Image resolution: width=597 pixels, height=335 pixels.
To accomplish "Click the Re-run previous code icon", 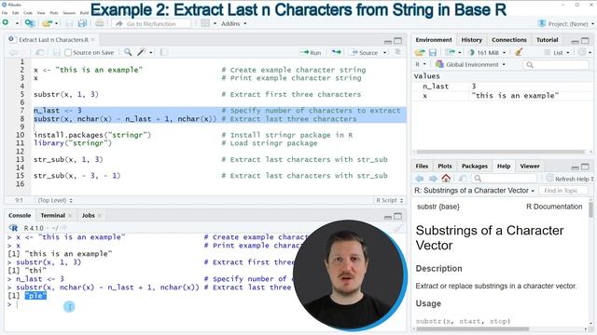I will coord(336,52).
